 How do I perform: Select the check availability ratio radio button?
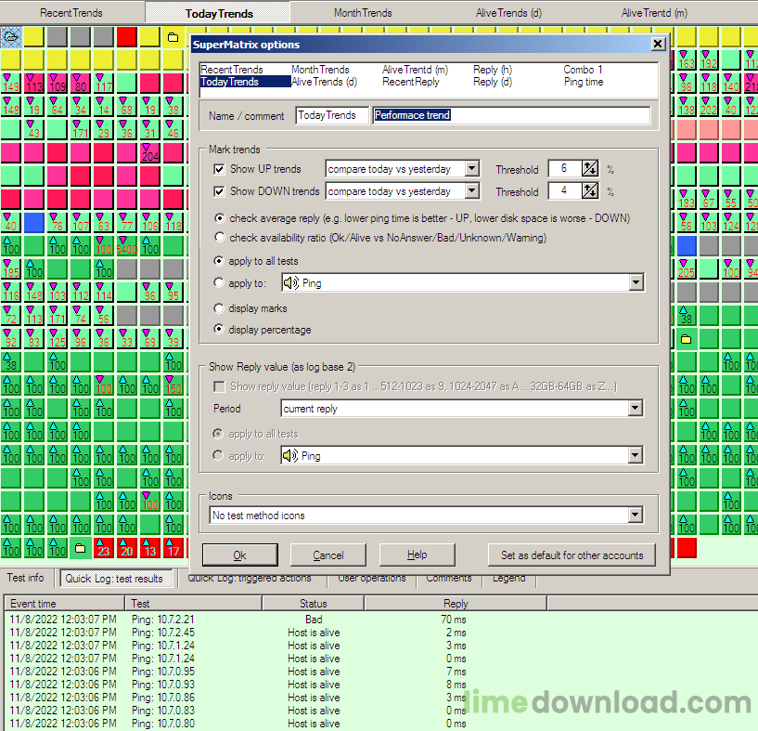[219, 238]
